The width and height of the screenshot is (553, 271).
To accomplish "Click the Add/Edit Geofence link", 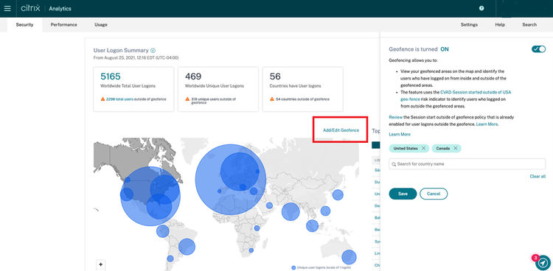I will point(341,130).
